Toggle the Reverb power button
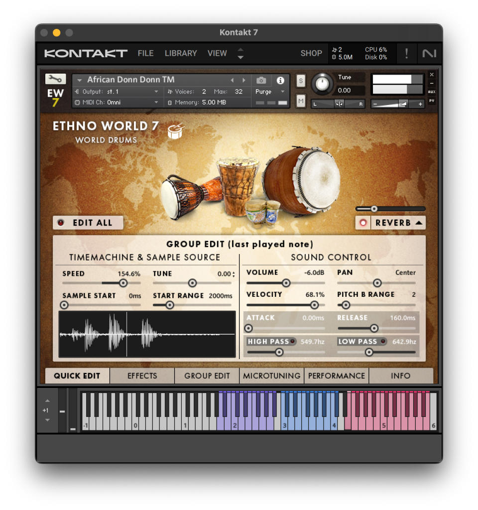 pos(363,223)
